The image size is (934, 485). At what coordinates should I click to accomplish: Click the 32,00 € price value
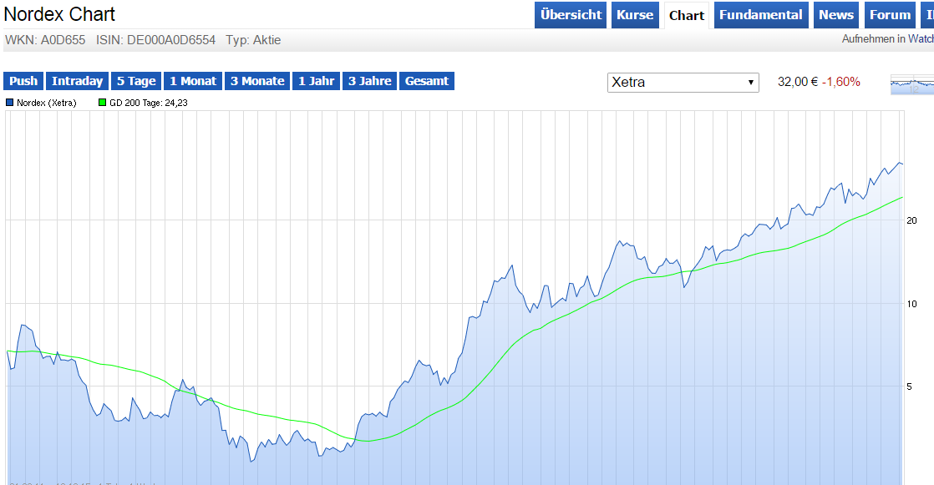798,82
